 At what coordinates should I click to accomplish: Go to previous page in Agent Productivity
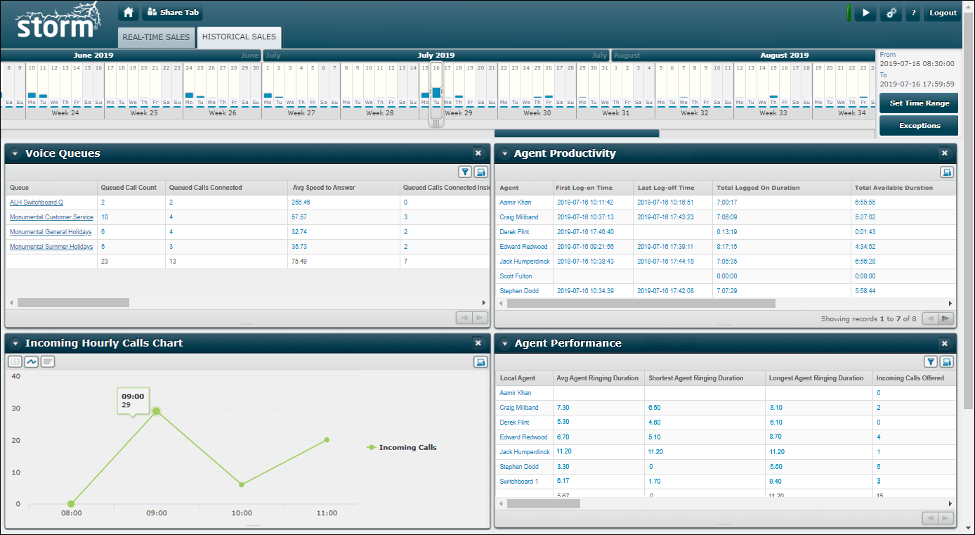tap(930, 318)
